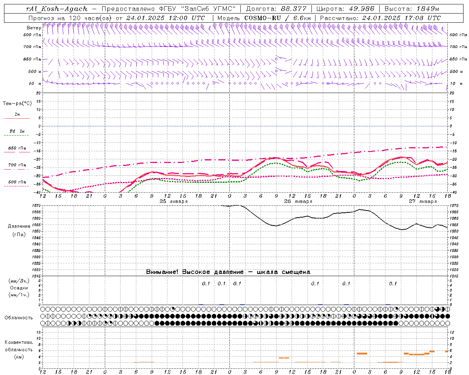The height and width of the screenshot is (375, 469).
Task: Click the 26 января date label
Action: point(298,201)
